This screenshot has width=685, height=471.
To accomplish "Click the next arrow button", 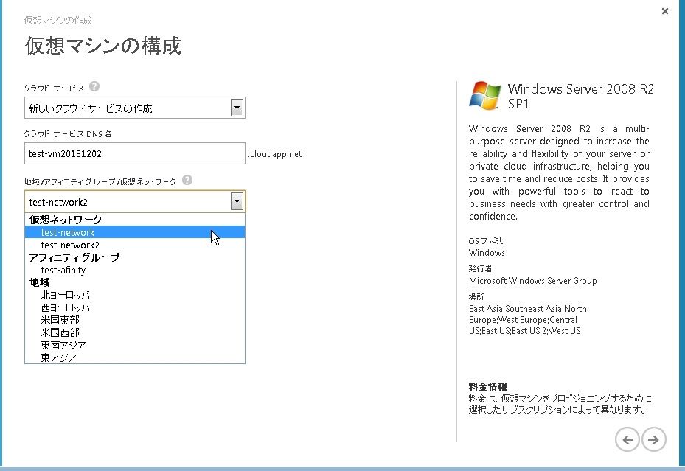I will (653, 439).
